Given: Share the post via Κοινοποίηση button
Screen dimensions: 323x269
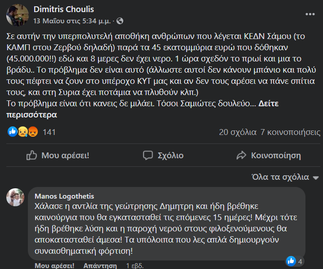Looking at the screenshot, I should [269, 156].
